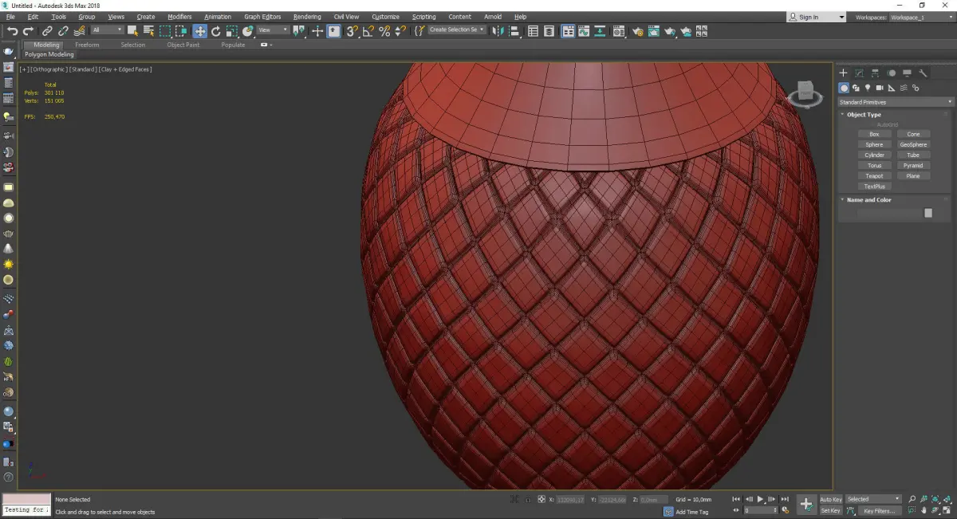Viewport: 957px width, 519px height.
Task: Select the Move transform tool
Action: [199, 31]
